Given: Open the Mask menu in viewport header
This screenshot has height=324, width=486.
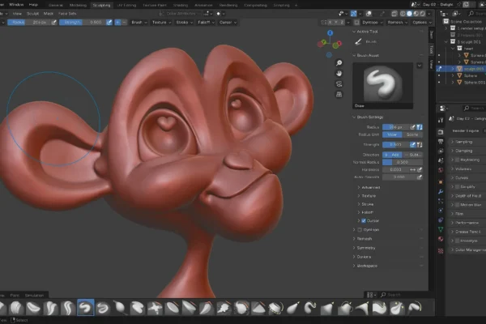Looking at the screenshot, I should coord(49,14).
